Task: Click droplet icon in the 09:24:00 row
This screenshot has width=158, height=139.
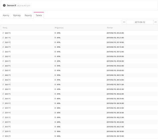Action: click(x=55, y=33)
